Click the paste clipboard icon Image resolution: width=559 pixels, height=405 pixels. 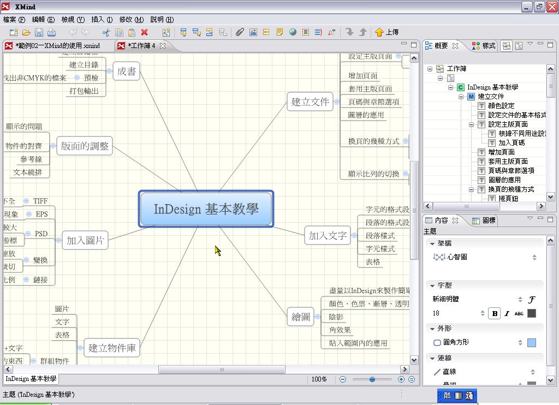(x=132, y=32)
